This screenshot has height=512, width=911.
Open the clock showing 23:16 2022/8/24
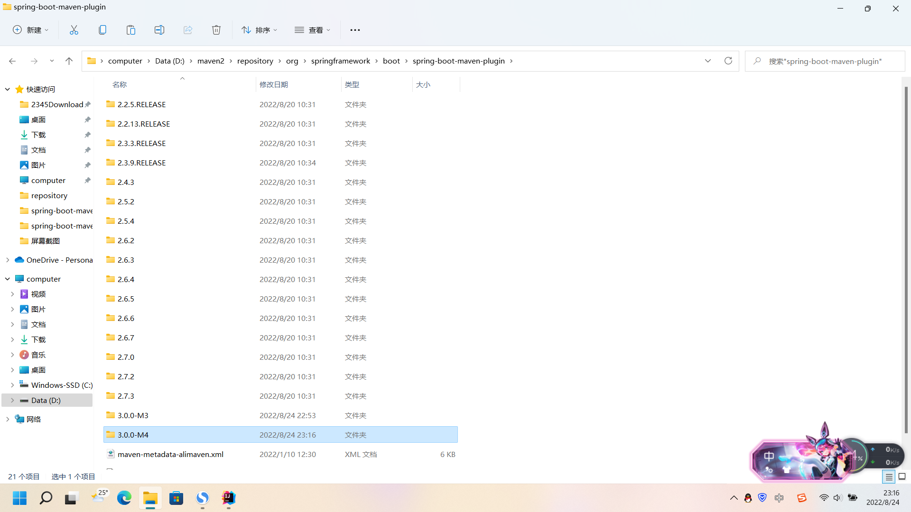[883, 498]
